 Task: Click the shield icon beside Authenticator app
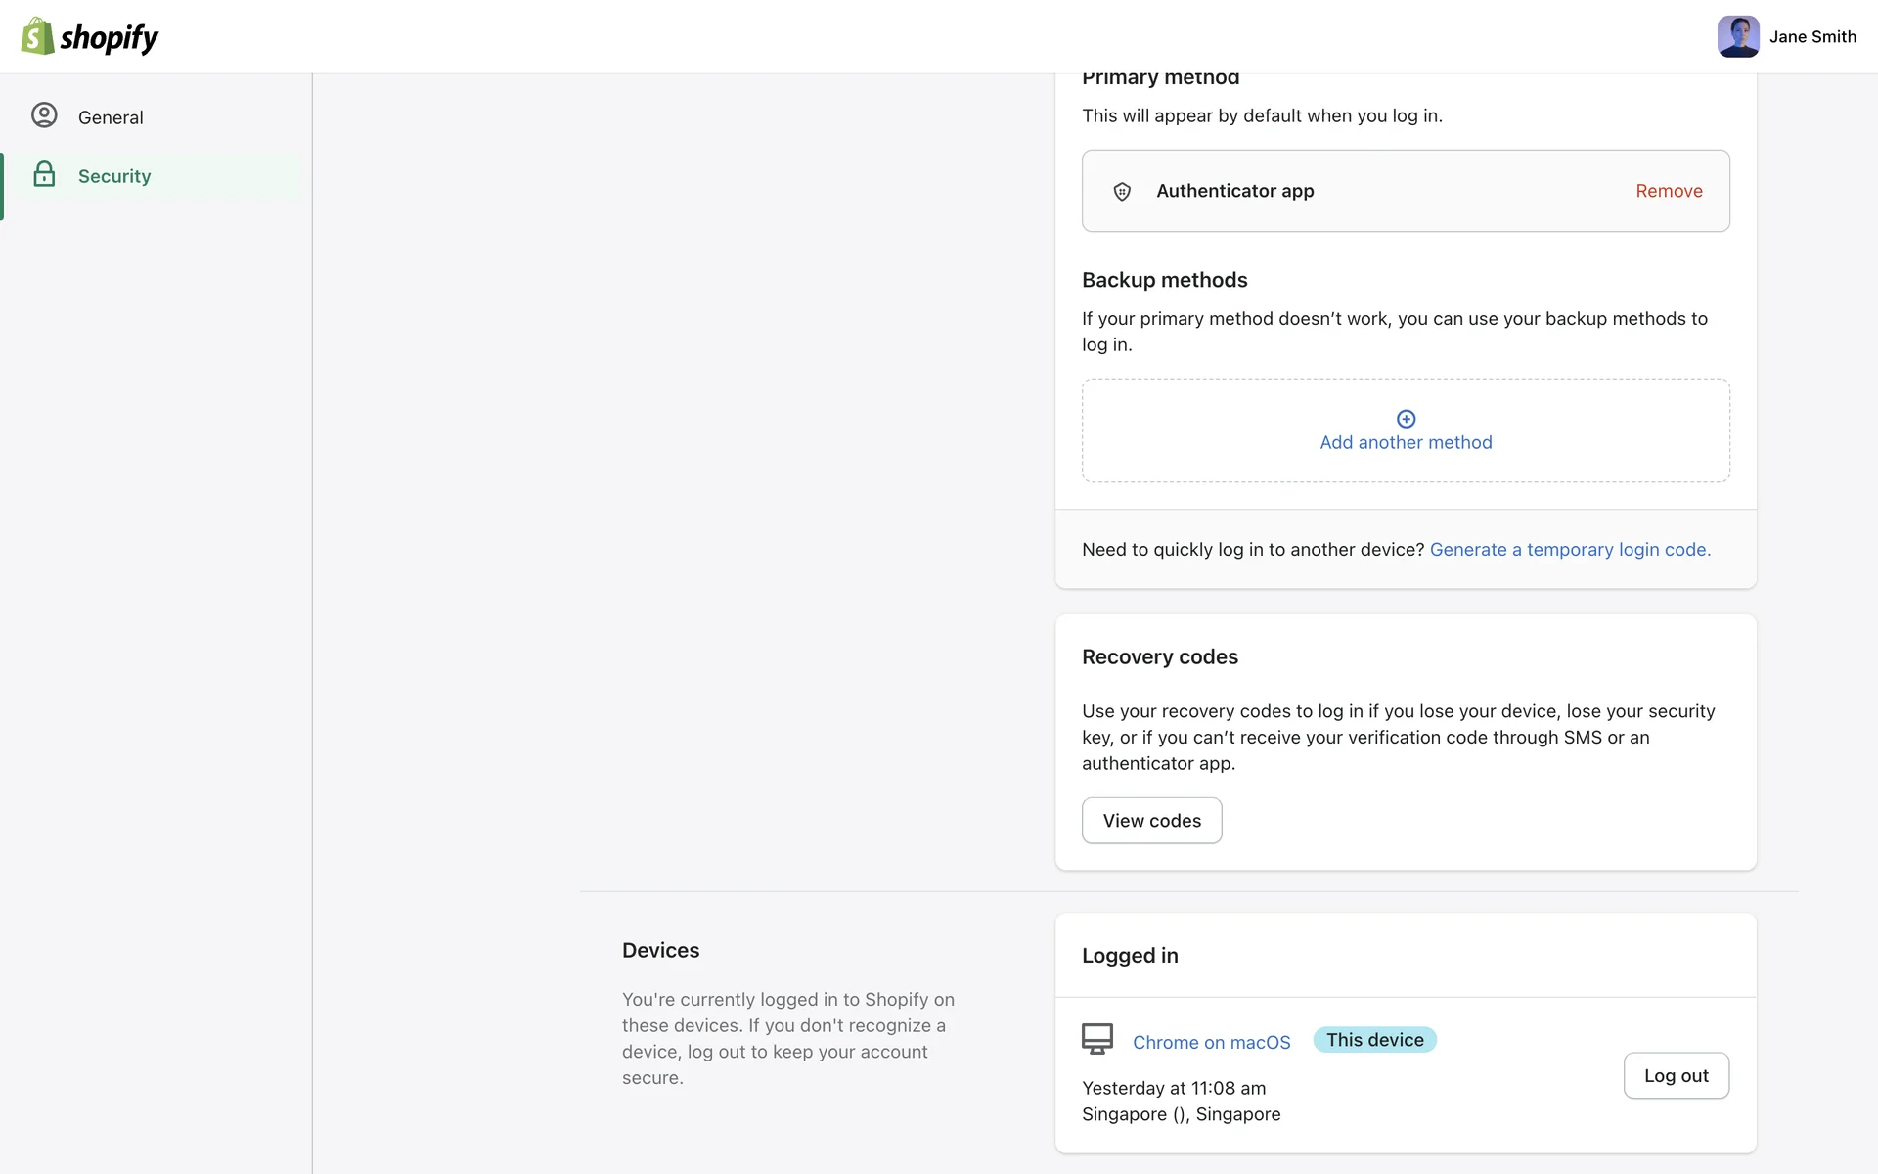pyautogui.click(x=1122, y=192)
